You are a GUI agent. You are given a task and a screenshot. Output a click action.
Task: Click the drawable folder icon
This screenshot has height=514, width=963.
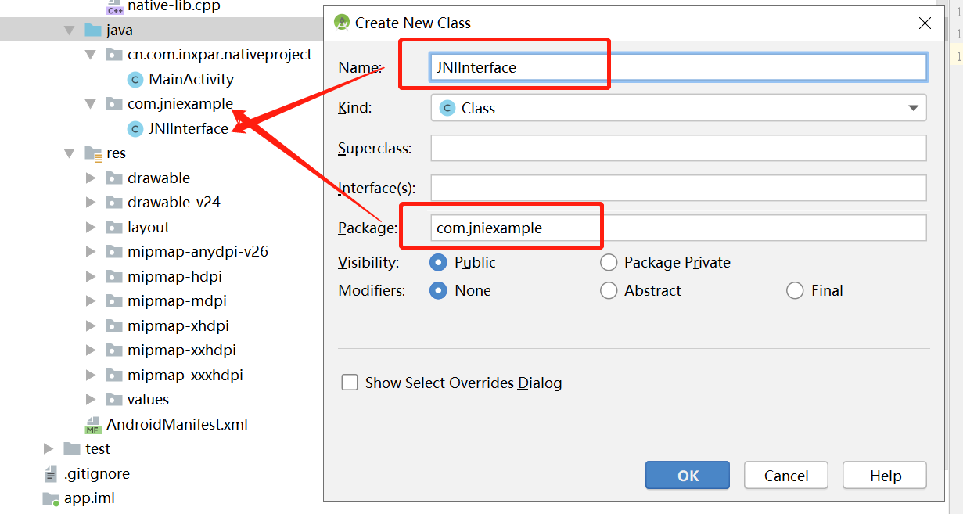(x=113, y=178)
